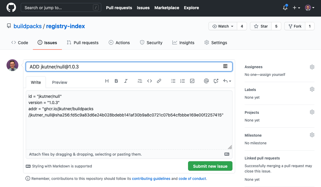Open the contributing guidelines link
This screenshot has height=187, width=321.
click(x=151, y=179)
